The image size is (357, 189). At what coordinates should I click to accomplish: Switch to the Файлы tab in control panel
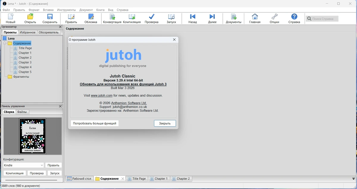22,112
